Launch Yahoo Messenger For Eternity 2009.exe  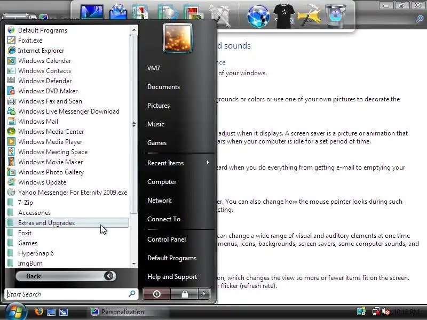(67, 193)
